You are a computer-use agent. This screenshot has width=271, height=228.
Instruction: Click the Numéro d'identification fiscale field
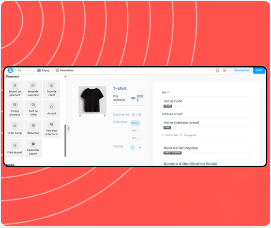(x=206, y=163)
